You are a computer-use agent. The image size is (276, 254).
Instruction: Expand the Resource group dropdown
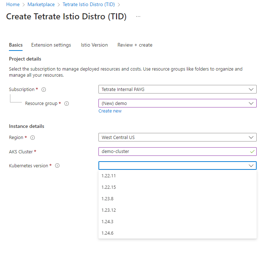point(177,103)
